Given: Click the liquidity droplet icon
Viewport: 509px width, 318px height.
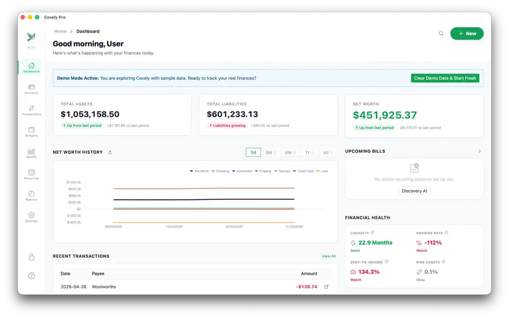Looking at the screenshot, I should 353,243.
